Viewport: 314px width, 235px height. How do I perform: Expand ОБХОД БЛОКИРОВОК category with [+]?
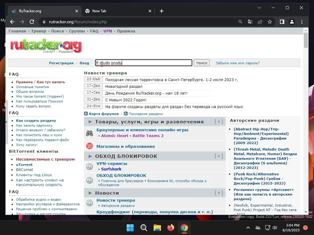(219, 156)
